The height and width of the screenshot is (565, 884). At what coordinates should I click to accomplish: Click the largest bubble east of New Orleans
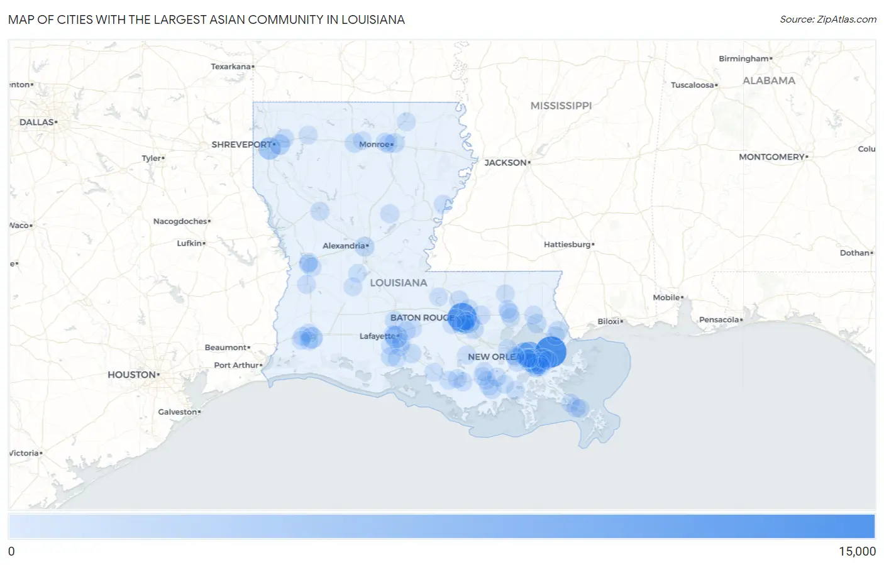click(551, 352)
